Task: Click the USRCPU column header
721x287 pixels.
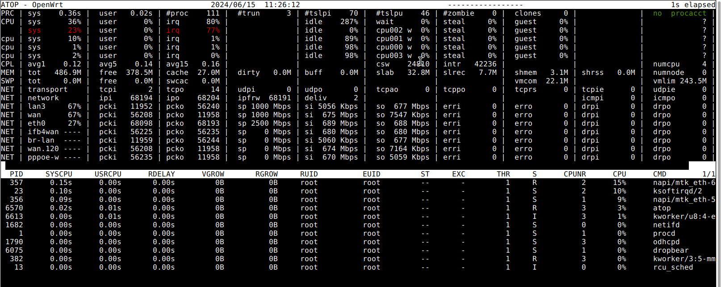Action: click(x=108, y=174)
